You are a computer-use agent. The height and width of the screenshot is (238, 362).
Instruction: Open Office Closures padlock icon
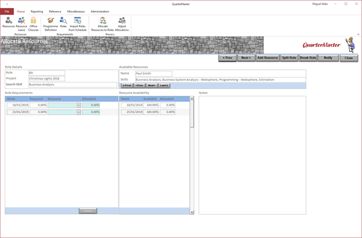(x=33, y=24)
